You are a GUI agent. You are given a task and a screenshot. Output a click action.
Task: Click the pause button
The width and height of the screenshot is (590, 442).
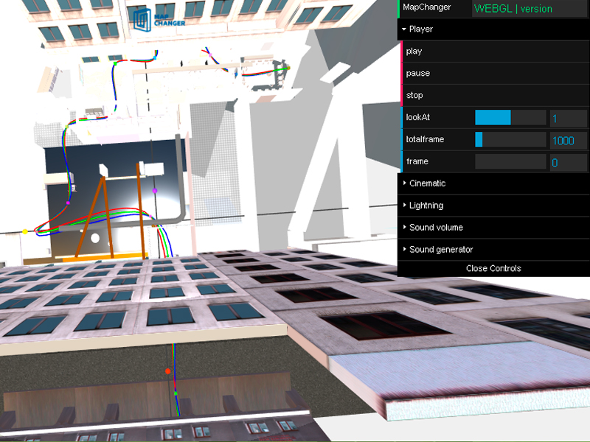495,73
